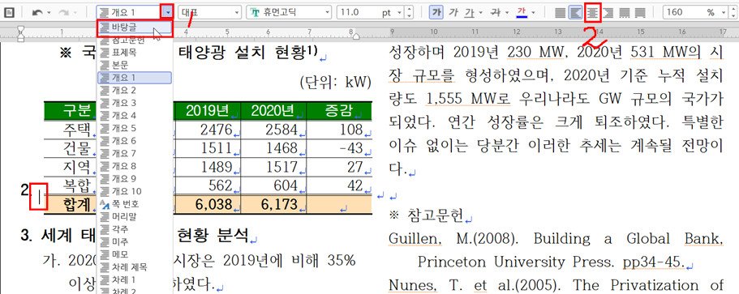Choose 개요 2 style from the list

[135, 91]
